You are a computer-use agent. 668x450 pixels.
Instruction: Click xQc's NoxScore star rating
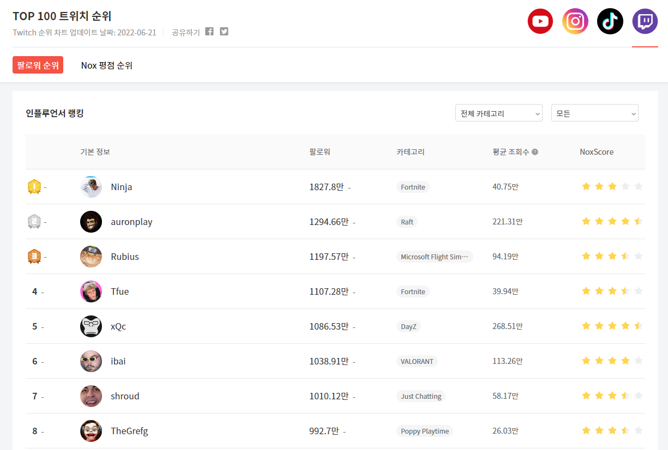click(x=612, y=326)
